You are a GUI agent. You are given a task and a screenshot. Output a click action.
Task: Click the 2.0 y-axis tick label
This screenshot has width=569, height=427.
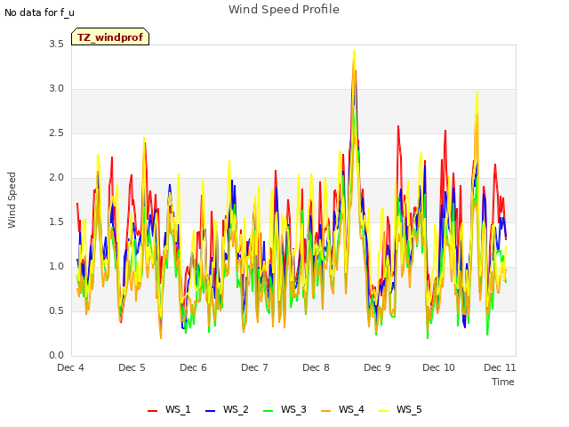click(x=56, y=178)
